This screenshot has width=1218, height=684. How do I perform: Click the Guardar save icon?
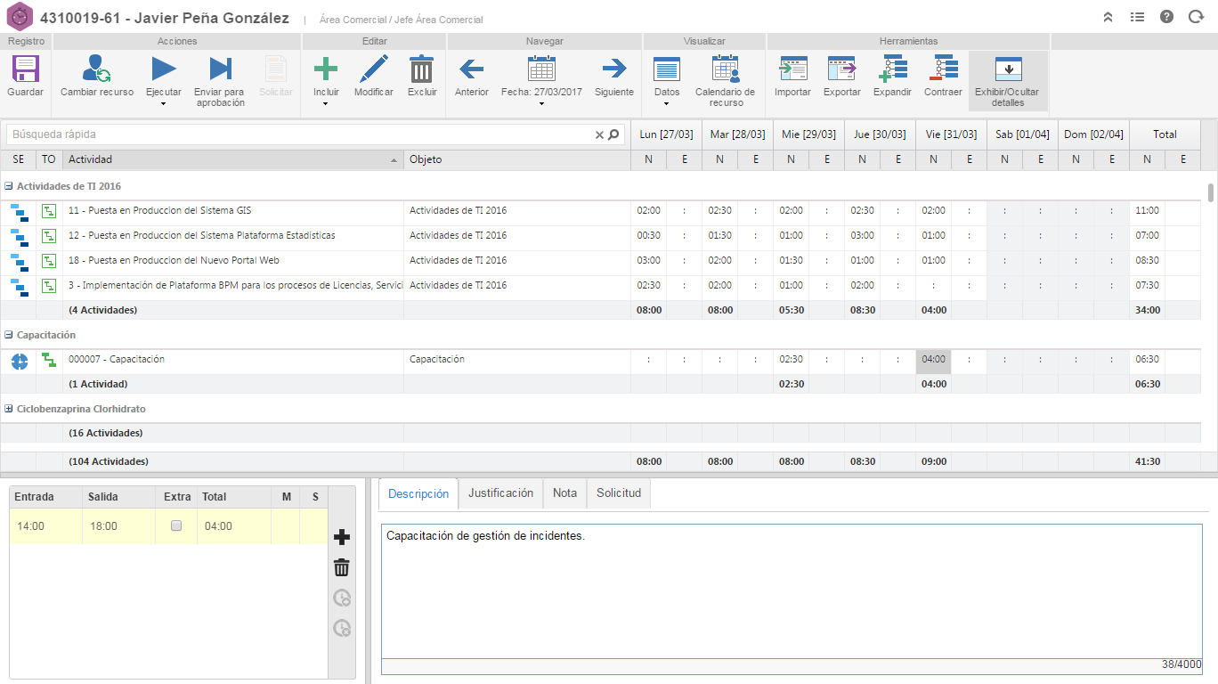click(x=25, y=69)
